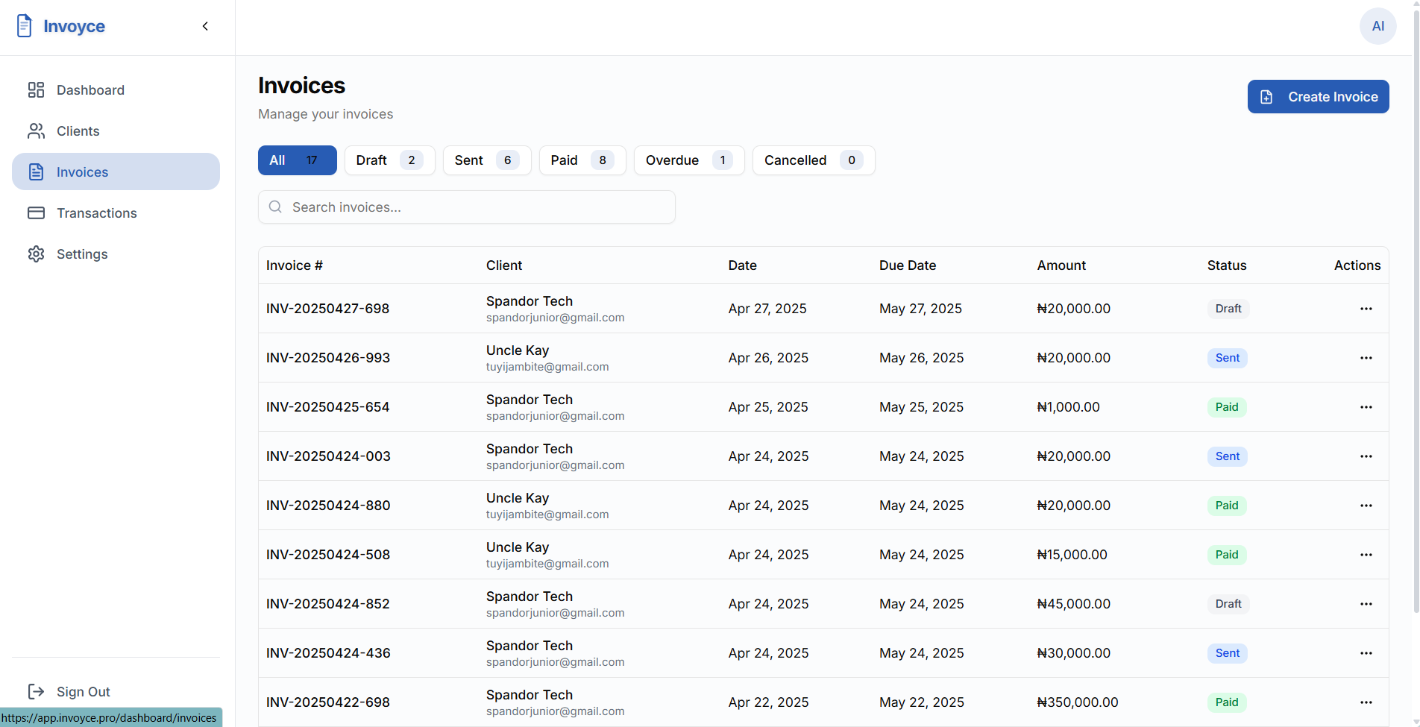The width and height of the screenshot is (1420, 727).
Task: Click the ₦15,000.00 amount
Action: 1072,555
